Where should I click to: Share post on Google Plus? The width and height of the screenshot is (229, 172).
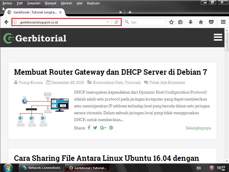103,128
